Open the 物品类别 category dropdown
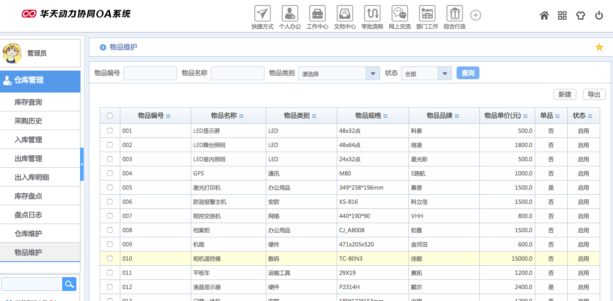 [373, 73]
